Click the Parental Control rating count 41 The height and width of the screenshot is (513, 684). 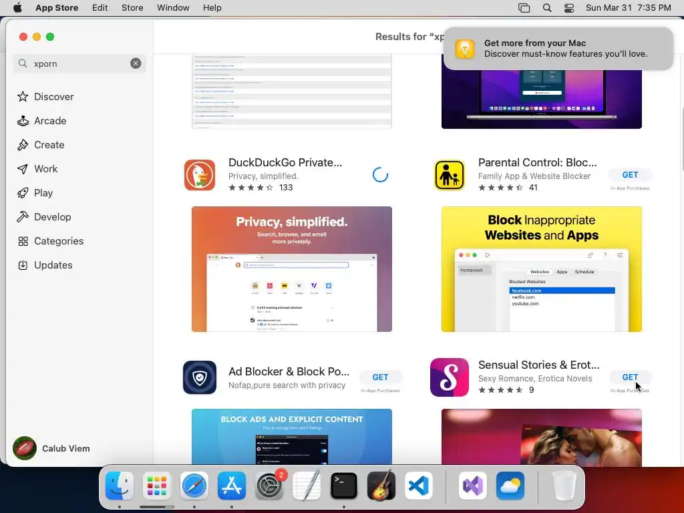click(x=533, y=188)
